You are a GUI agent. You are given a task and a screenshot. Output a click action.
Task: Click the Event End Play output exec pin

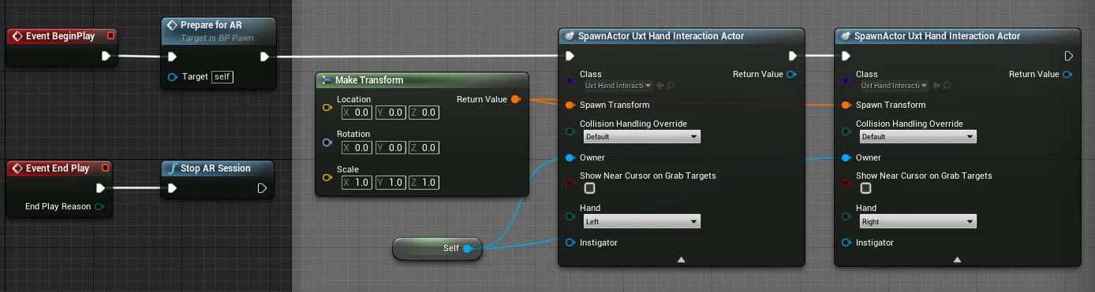tap(100, 187)
